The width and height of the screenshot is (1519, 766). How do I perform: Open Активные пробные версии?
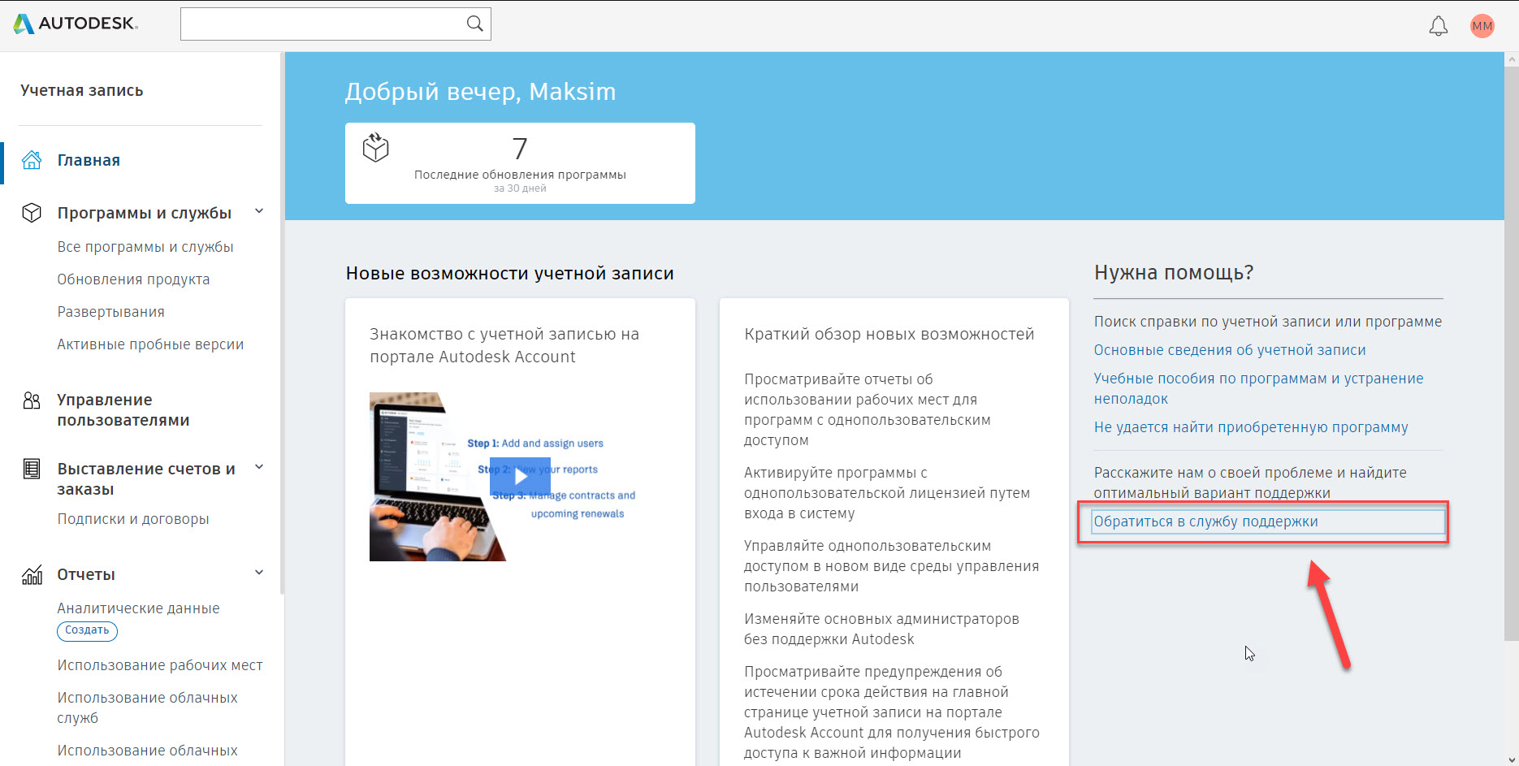click(150, 344)
